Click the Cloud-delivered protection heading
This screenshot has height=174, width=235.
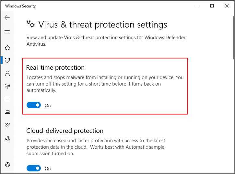[65, 131]
